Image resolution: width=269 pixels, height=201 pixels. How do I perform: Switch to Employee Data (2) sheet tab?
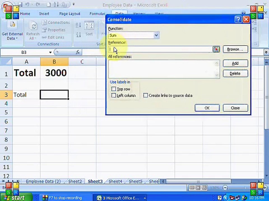tap(43, 181)
